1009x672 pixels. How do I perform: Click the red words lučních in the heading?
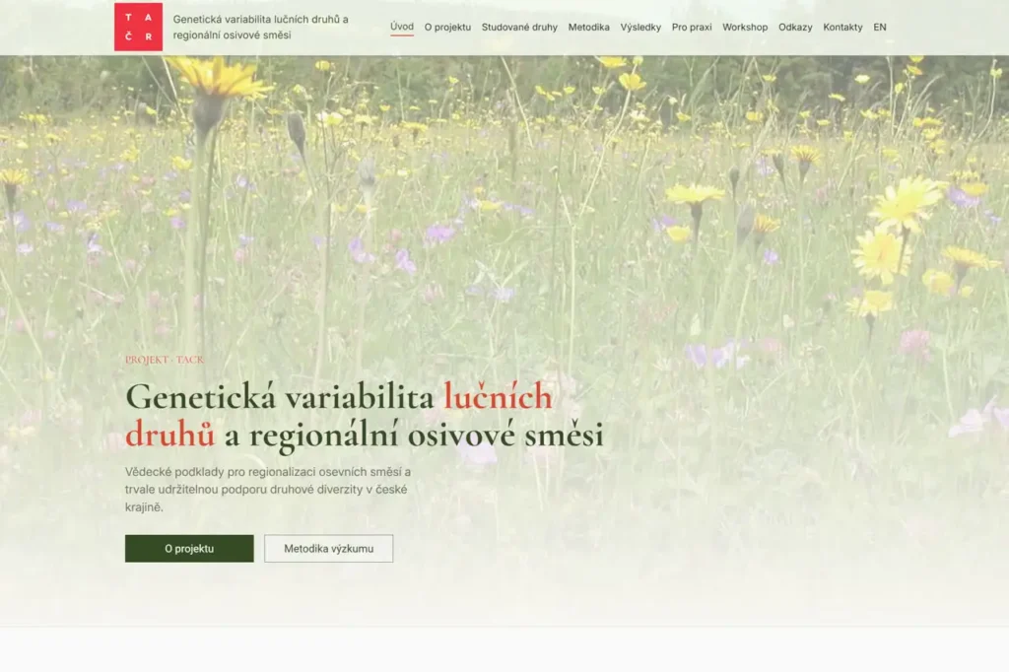(x=498, y=396)
